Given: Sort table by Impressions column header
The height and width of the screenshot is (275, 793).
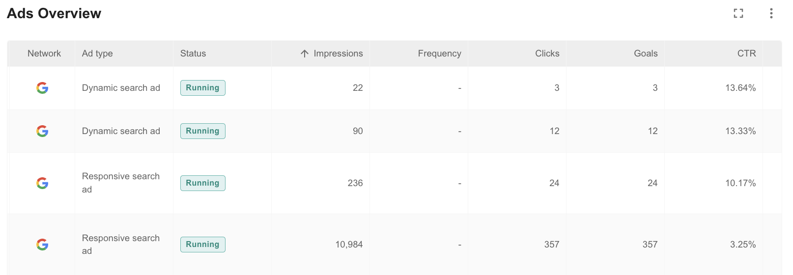Looking at the screenshot, I should coord(338,54).
